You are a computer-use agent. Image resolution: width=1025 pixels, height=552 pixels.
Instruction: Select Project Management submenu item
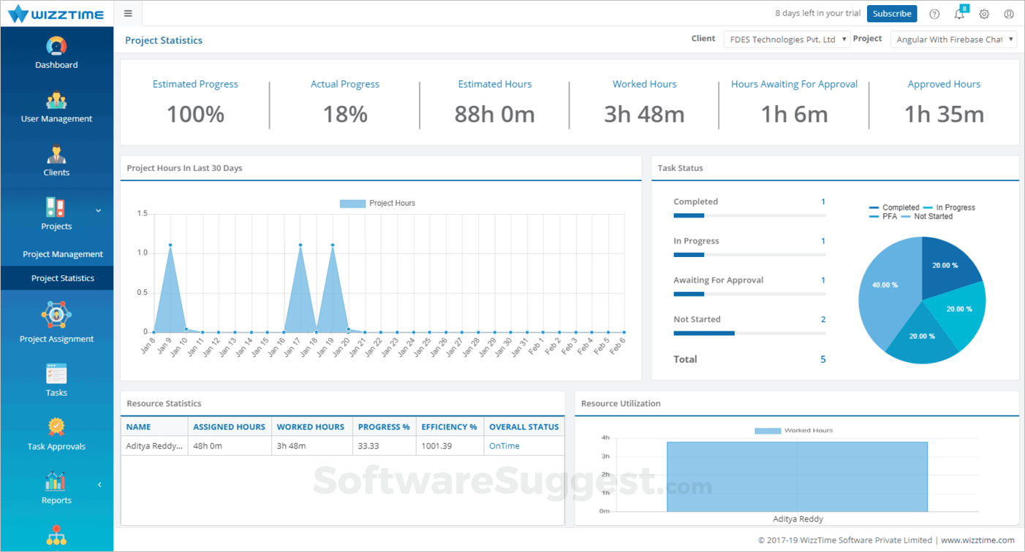63,254
